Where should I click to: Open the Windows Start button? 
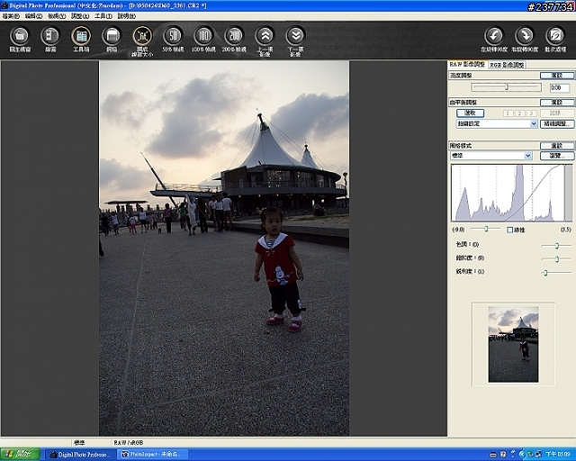pyautogui.click(x=20, y=455)
